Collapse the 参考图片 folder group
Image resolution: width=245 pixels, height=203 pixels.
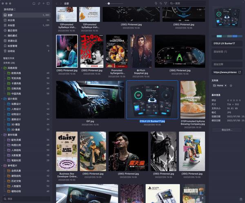click(2, 165)
